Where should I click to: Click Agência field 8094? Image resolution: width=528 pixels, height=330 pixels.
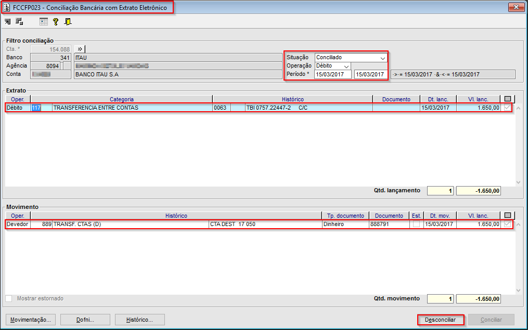45,66
